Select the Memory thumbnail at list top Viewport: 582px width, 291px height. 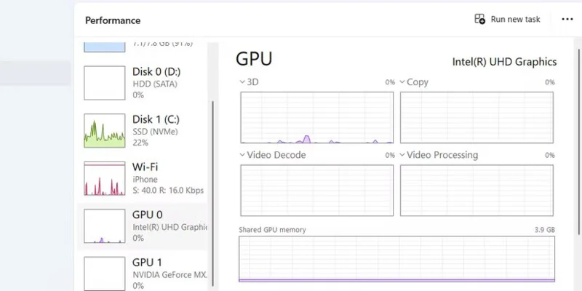tap(105, 47)
